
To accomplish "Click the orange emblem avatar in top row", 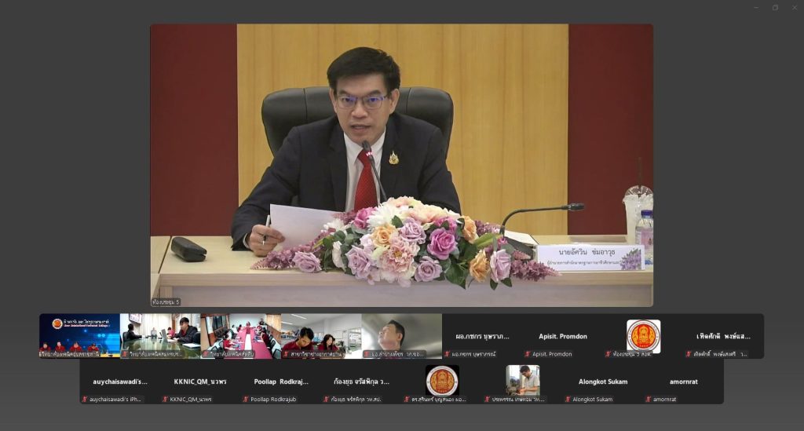I will (643, 335).
